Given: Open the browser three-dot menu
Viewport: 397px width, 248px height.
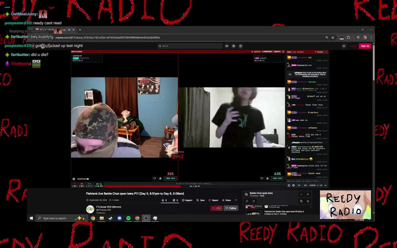Looking at the screenshot, I should pyautogui.click(x=371, y=38).
